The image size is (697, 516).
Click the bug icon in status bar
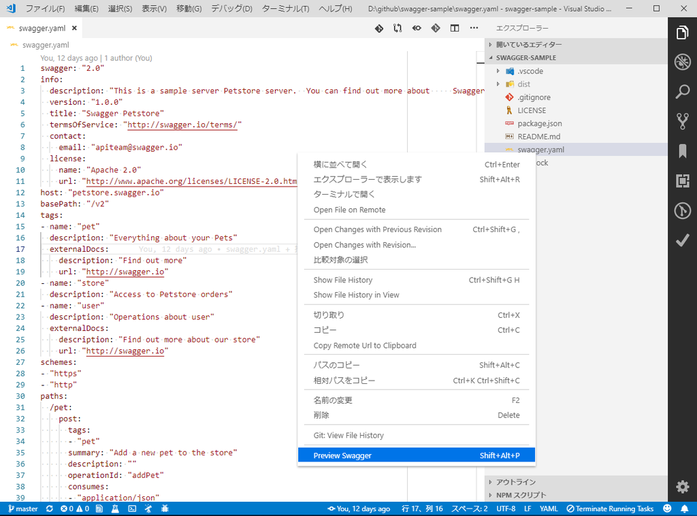(x=165, y=509)
